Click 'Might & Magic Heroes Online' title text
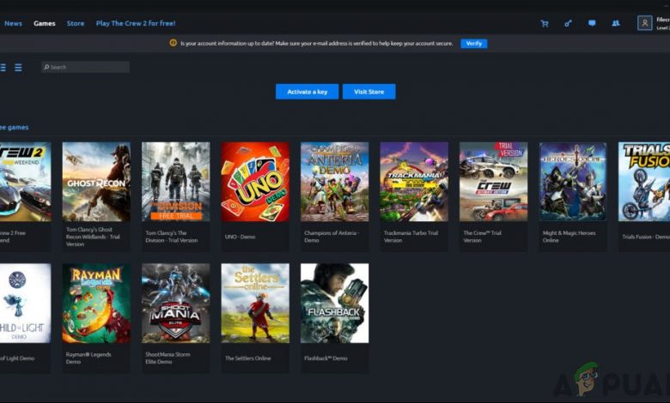The image size is (670, 403). [569, 237]
